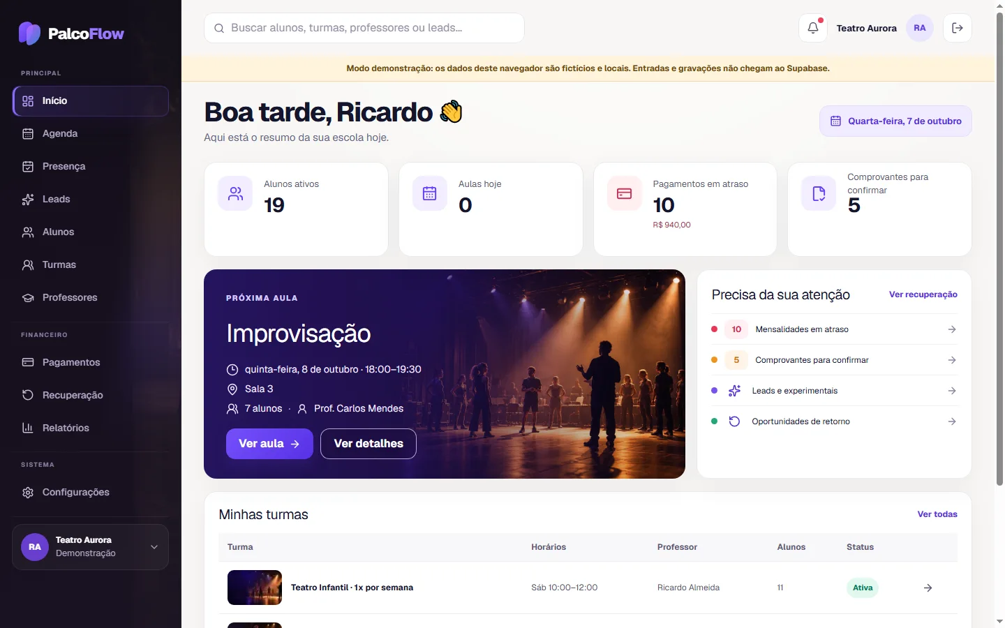Follow the Ver todas link

[937, 514]
